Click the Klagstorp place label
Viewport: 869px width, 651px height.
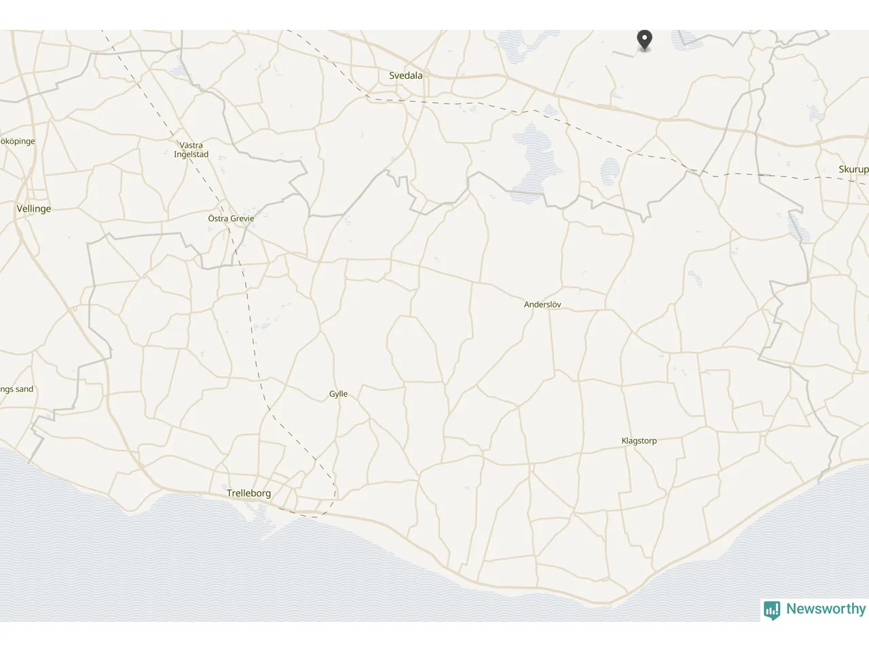pos(639,441)
